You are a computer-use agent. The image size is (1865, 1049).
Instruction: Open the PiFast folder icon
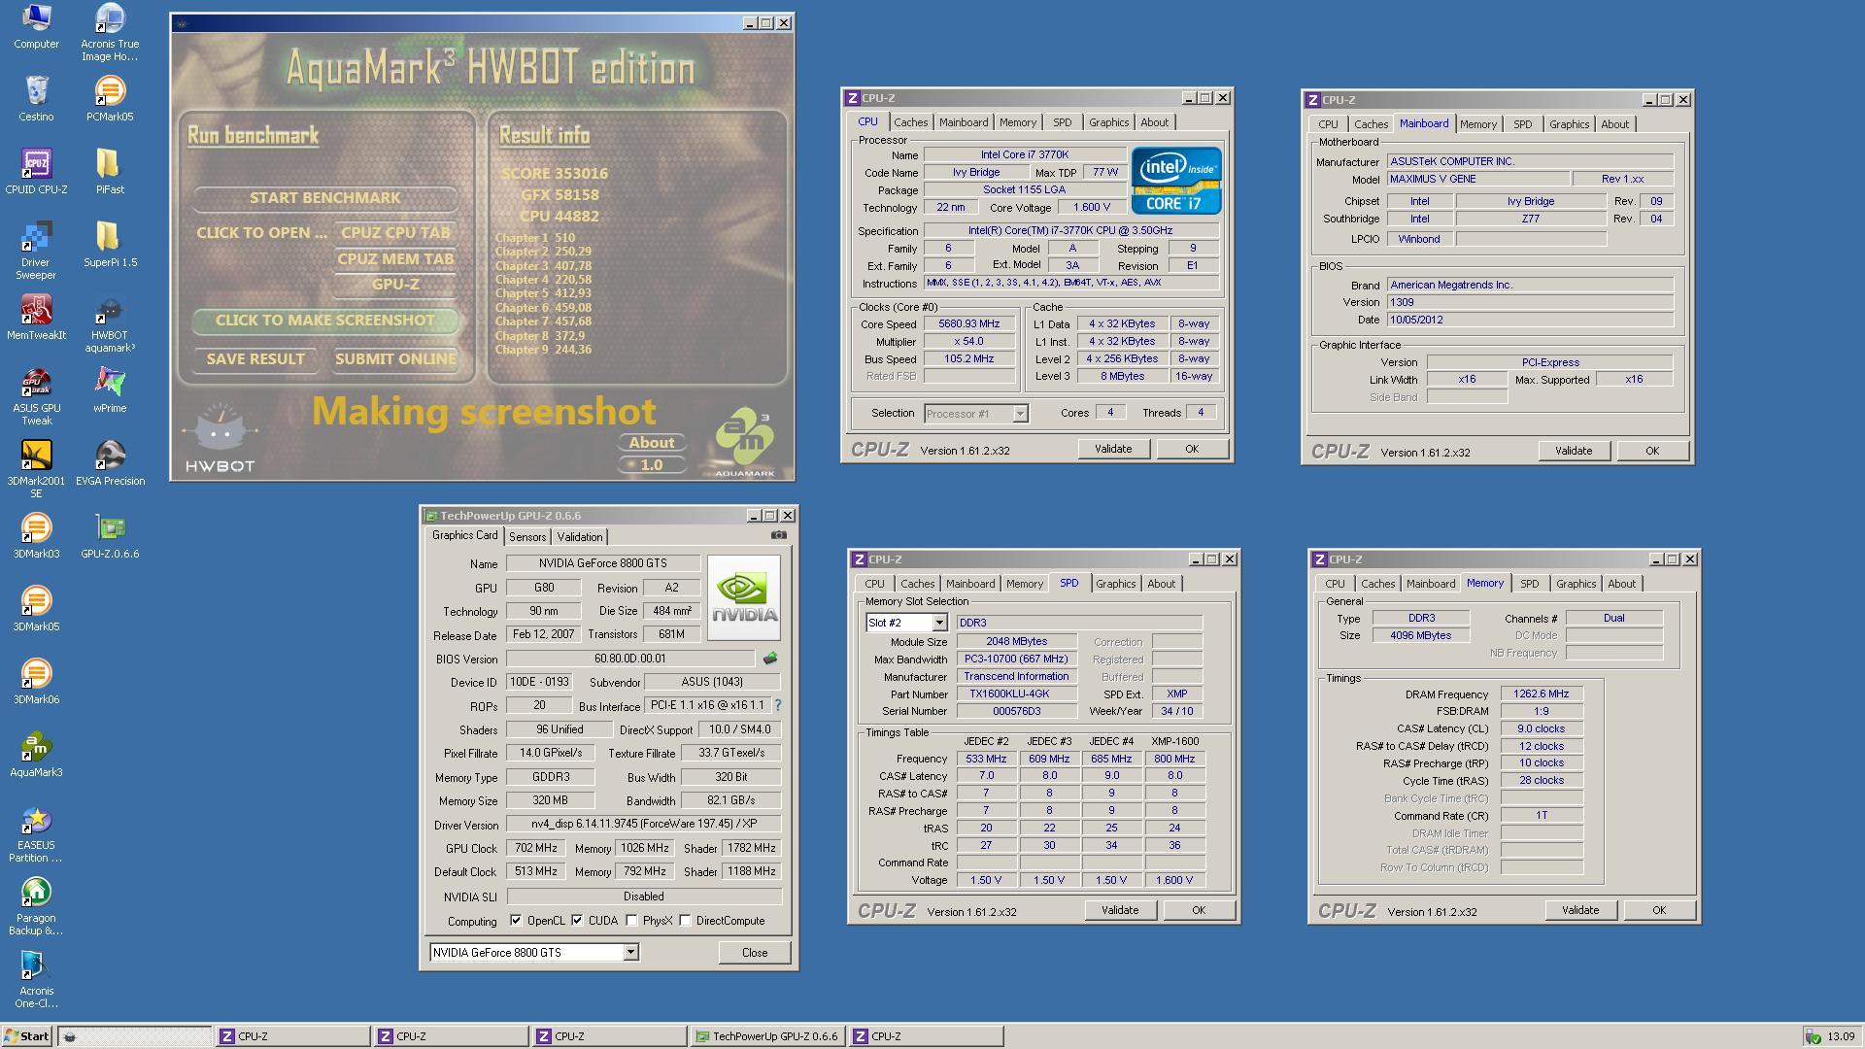pos(110,172)
